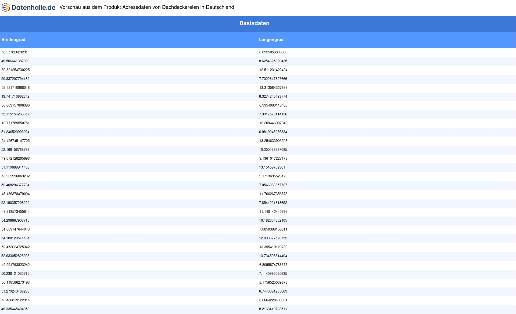Click latitude value 50.148586273193
This screenshot has height=314, width=516.
pyautogui.click(x=16, y=283)
